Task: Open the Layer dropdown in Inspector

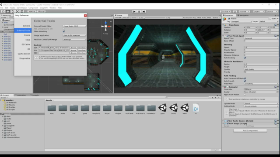Action: tap(268, 21)
